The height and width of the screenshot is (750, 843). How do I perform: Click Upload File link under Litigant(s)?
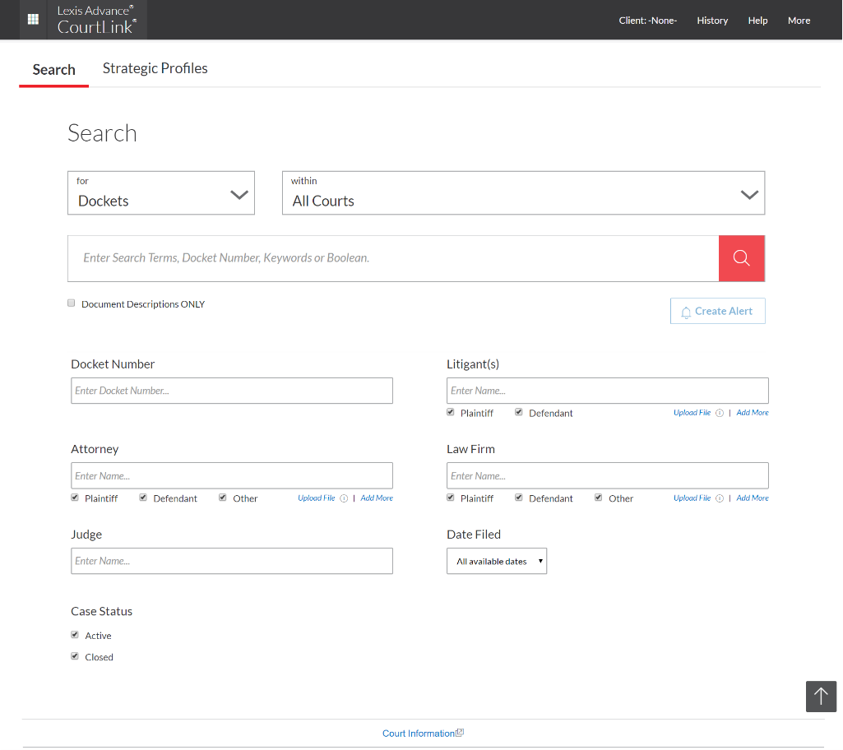(692, 413)
